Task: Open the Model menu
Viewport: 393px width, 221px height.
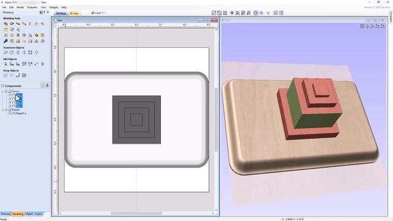Action: pyautogui.click(x=20, y=7)
